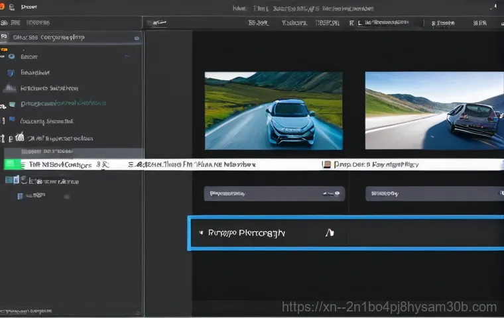
Task: Click the skyline chart icon in sidebar
Action: tap(9, 88)
